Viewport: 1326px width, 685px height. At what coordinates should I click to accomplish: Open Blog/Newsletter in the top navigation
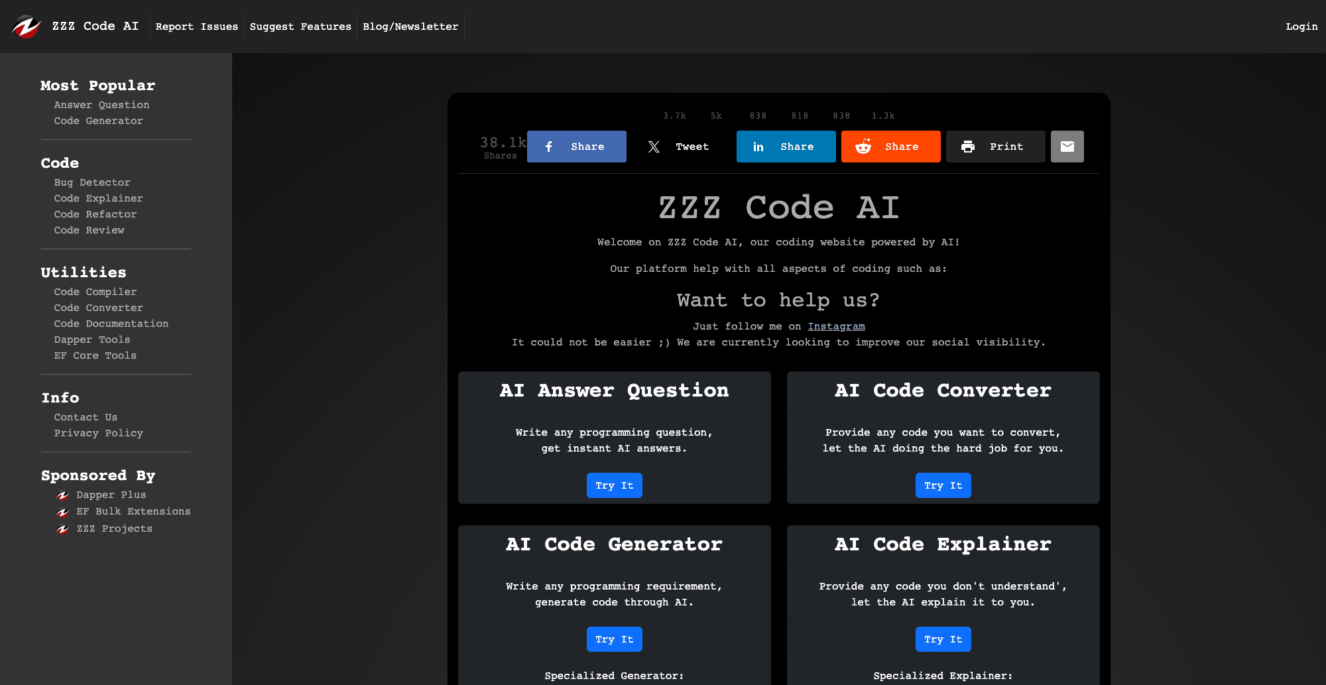(410, 27)
